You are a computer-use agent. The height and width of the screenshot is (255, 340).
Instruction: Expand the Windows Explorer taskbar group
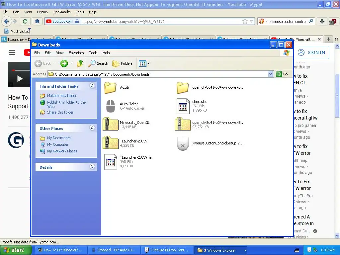click(x=245, y=250)
